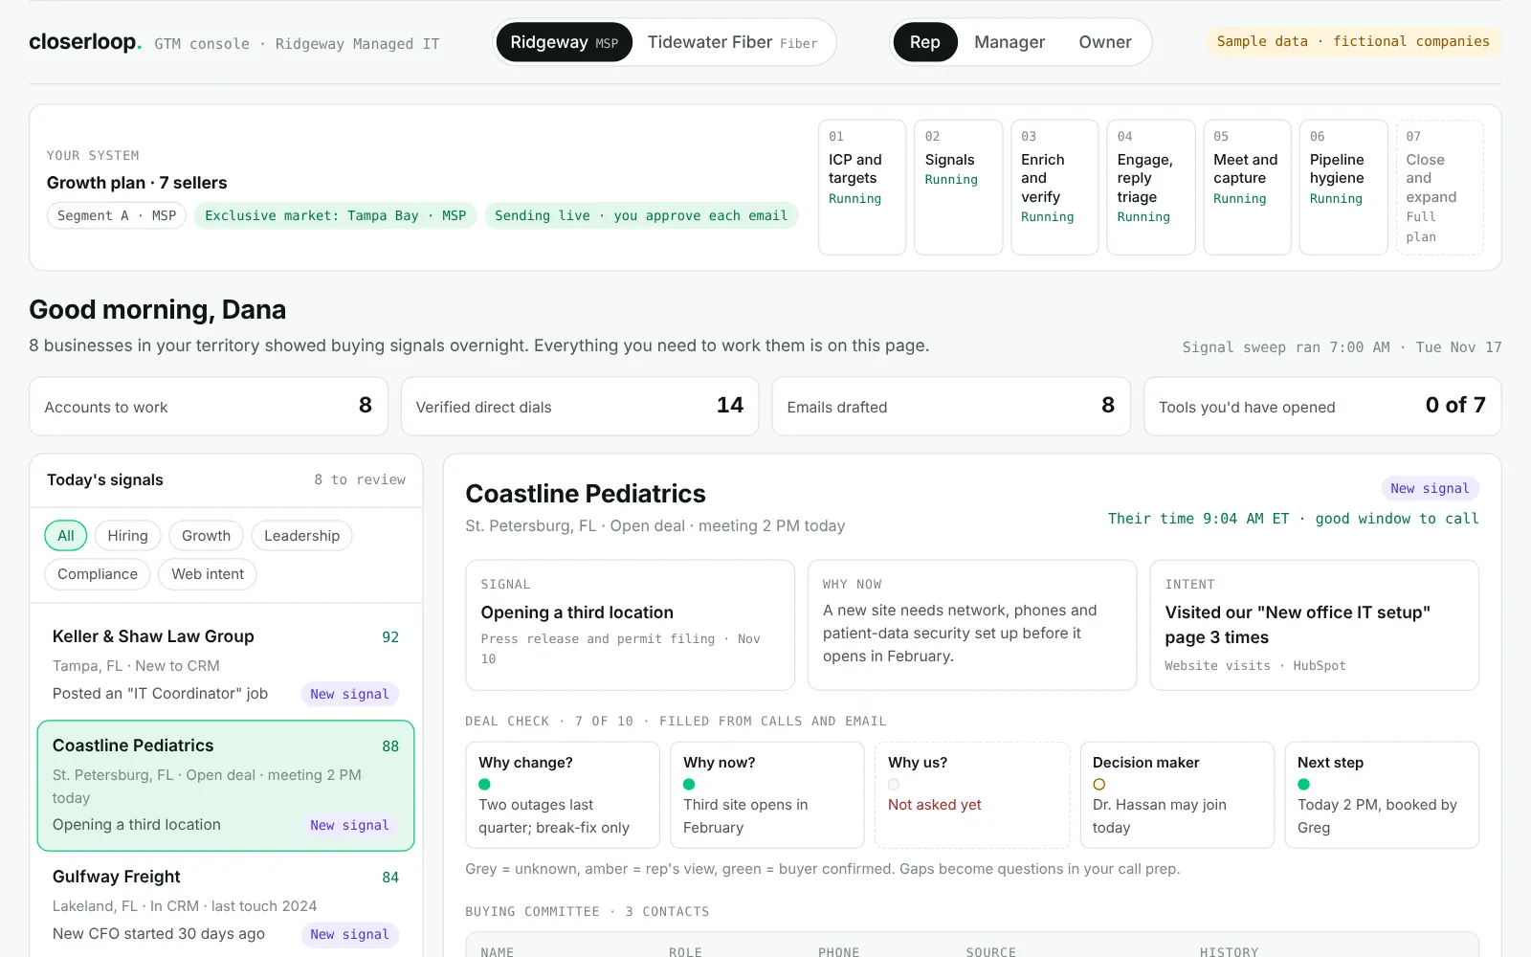1531x957 pixels.
Task: Filter signals by Hiring
Action: tap(127, 535)
